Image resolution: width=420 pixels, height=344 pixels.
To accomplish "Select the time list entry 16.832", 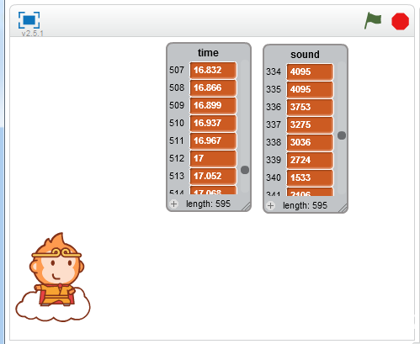I will [213, 70].
